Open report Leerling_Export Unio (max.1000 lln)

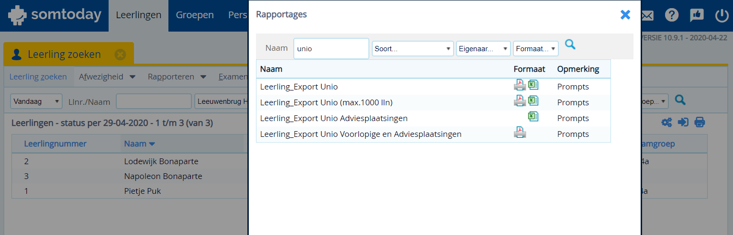coord(326,102)
